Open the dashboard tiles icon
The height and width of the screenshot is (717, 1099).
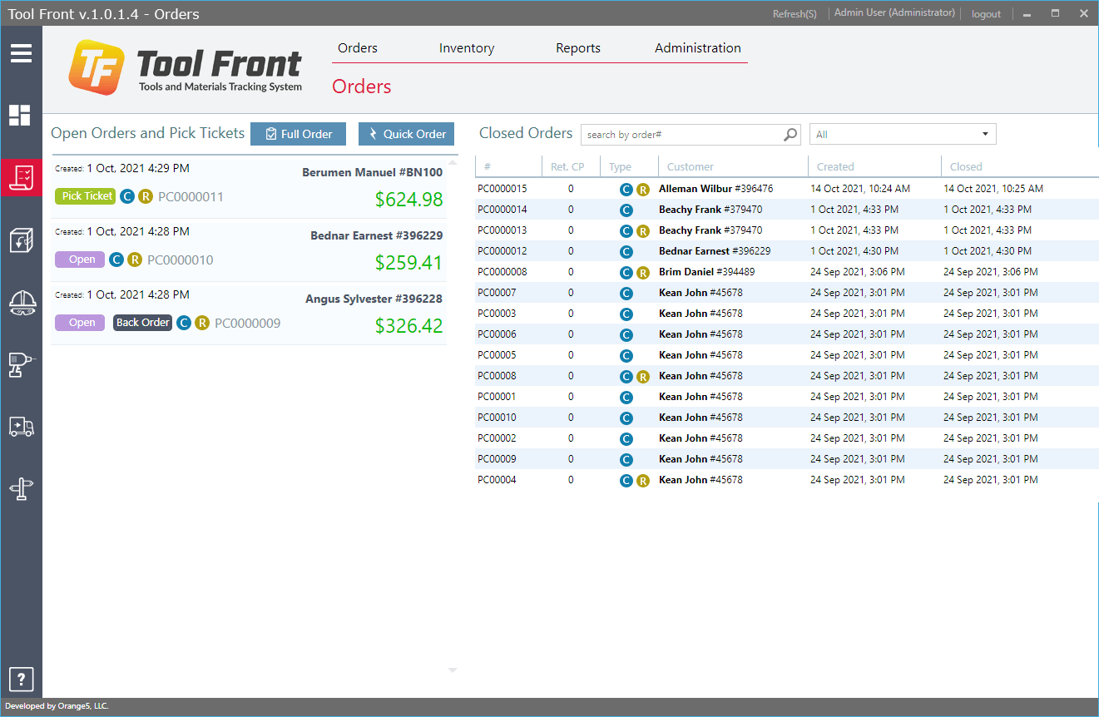coord(21,116)
